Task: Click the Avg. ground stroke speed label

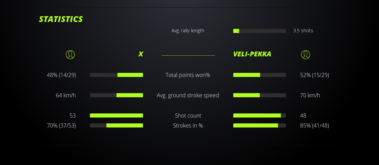Action: (x=188, y=95)
